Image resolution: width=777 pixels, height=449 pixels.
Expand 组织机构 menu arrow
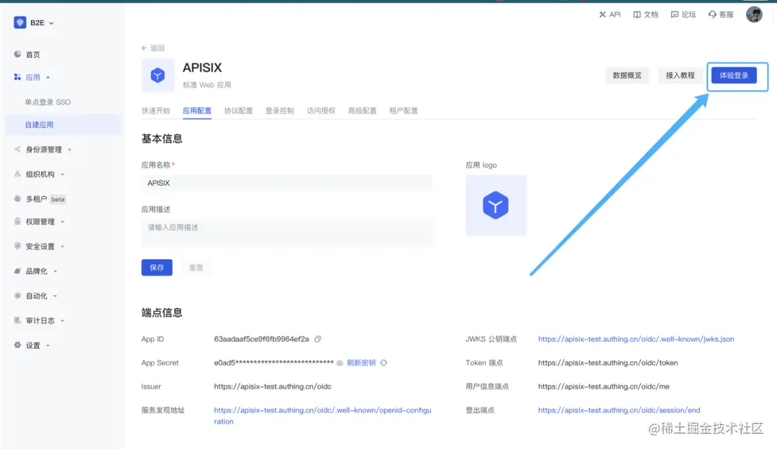pyautogui.click(x=63, y=174)
